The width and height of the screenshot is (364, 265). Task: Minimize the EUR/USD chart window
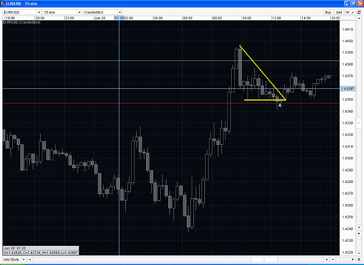tap(347, 3)
